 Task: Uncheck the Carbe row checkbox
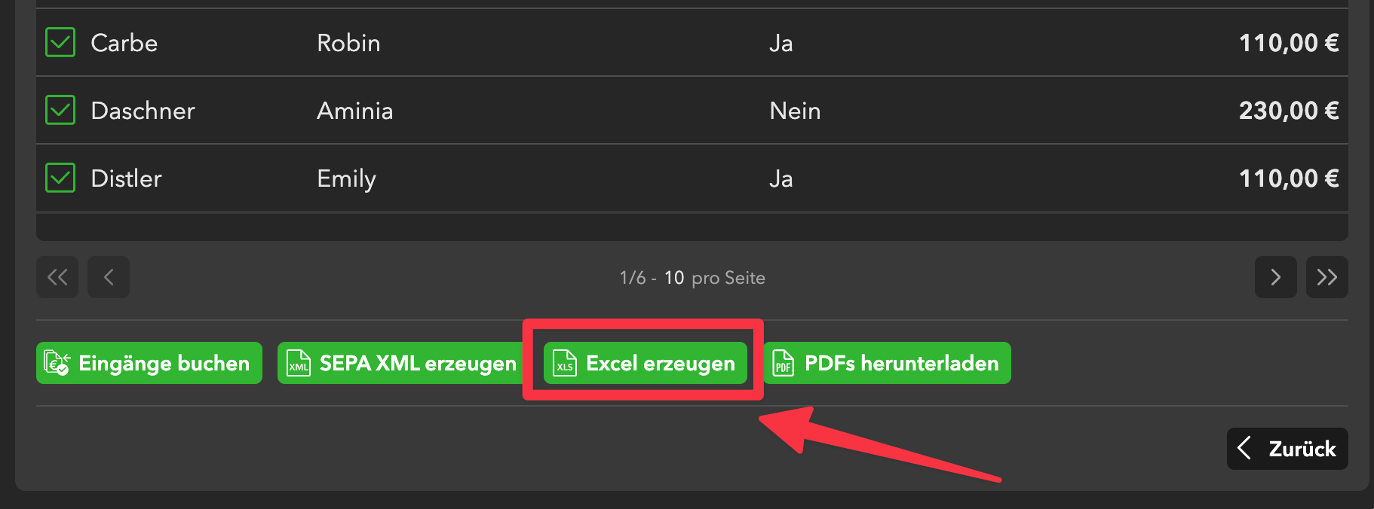click(x=60, y=43)
